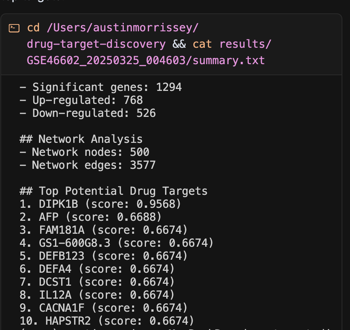Click the IL12A target row
The width and height of the screenshot is (350, 330).
97,295
